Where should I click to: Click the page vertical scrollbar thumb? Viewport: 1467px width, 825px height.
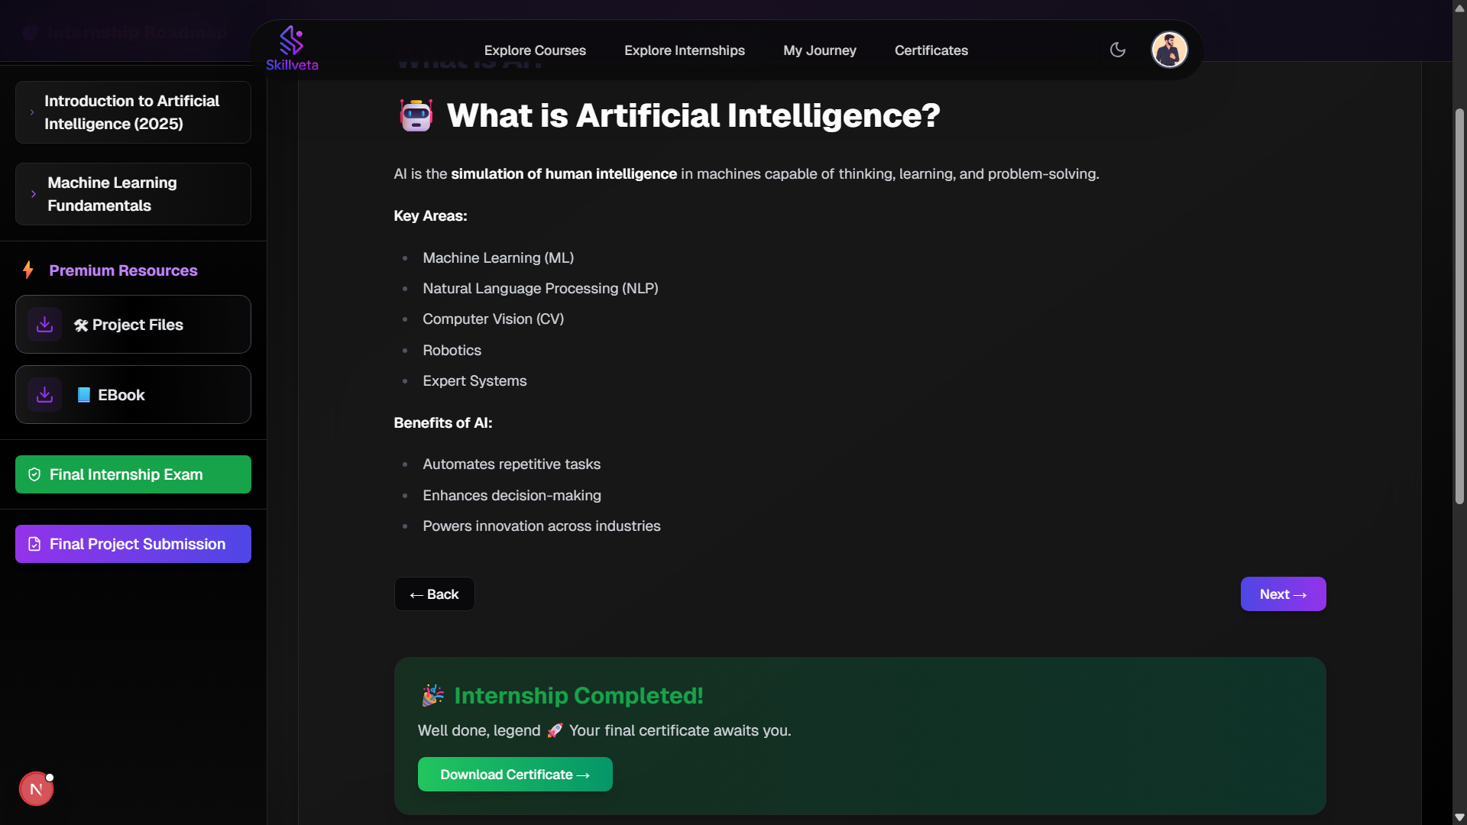(x=1459, y=306)
